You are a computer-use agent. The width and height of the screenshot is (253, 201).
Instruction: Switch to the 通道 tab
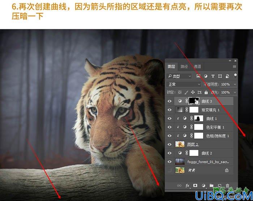(197, 66)
